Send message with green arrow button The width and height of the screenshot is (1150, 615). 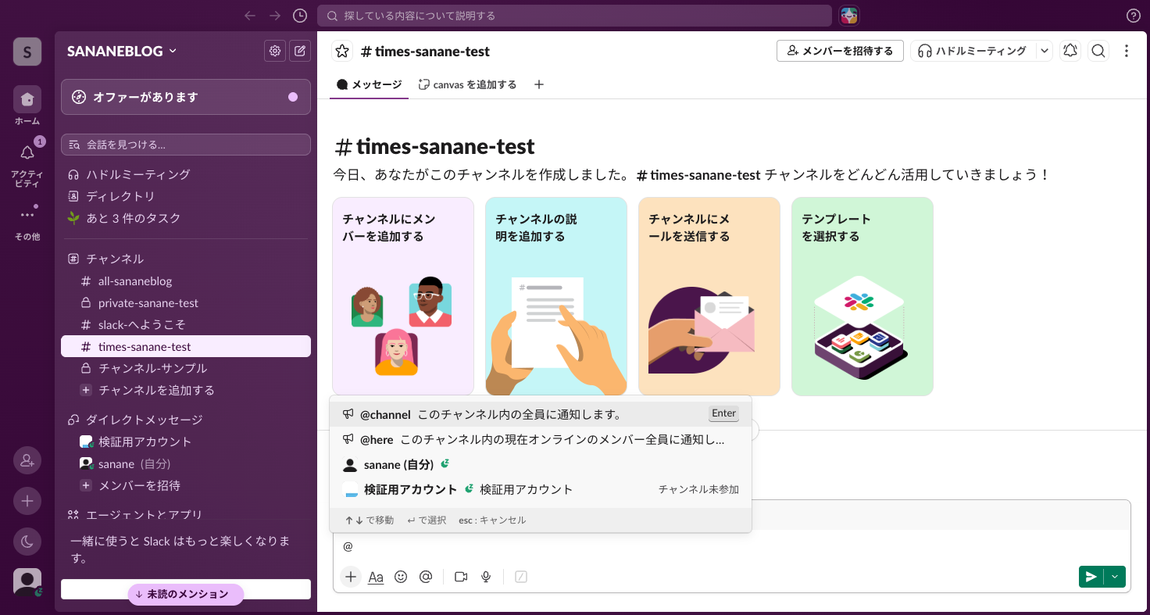coord(1091,577)
